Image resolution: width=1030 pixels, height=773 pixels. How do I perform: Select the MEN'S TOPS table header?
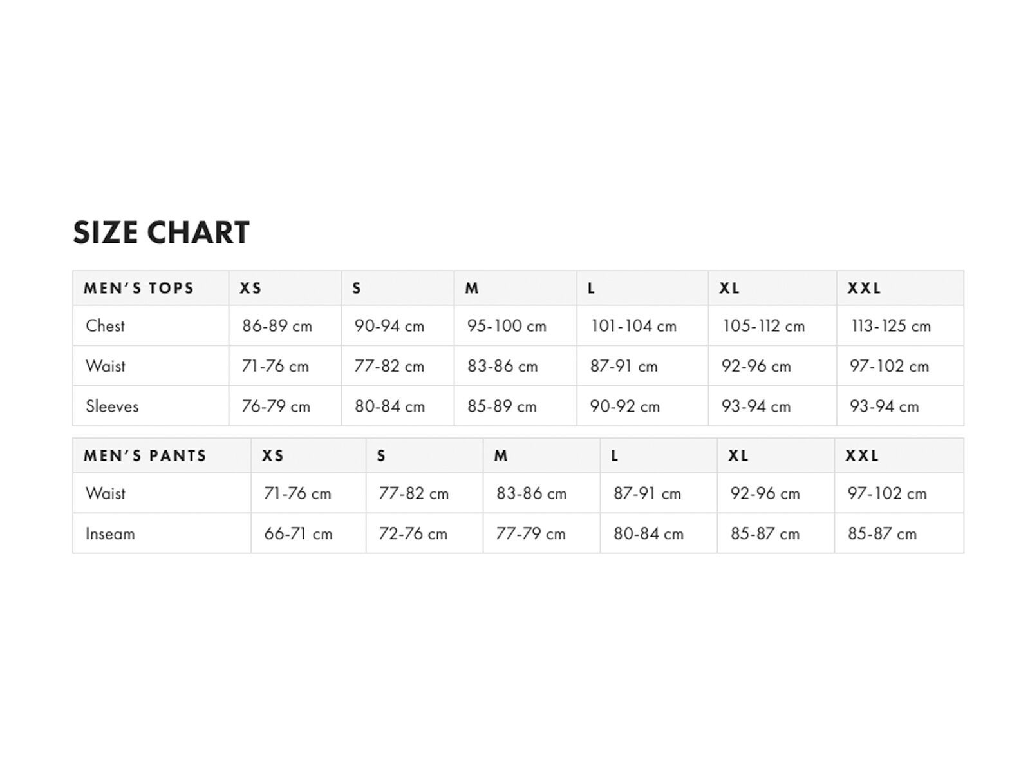pos(138,288)
